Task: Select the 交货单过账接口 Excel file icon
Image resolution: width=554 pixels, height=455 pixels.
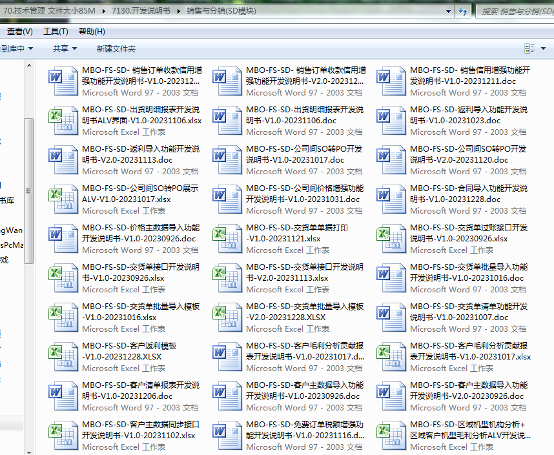Action: coord(390,239)
